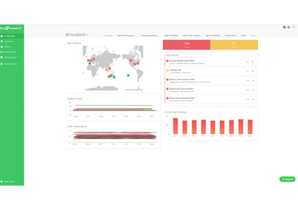Screen dimensions: 298x210
Task: Click the Output Power widget title
Action: [x=75, y=99]
